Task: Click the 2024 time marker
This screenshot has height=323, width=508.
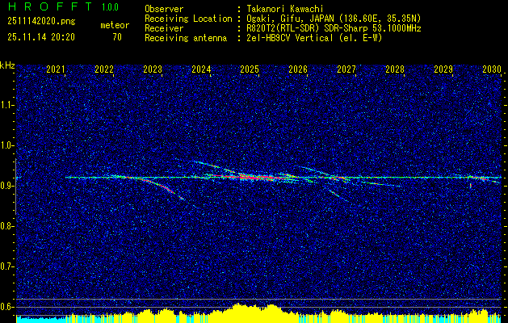Action: [x=201, y=69]
